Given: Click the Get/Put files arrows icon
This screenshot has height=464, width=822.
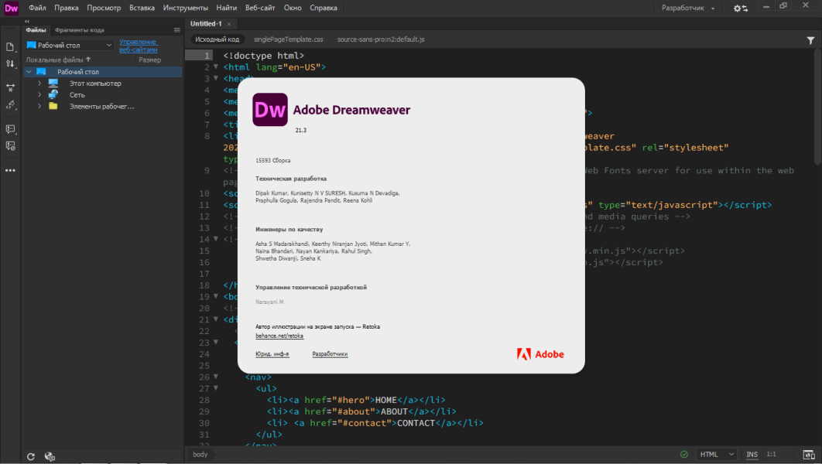Looking at the screenshot, I should point(10,64).
